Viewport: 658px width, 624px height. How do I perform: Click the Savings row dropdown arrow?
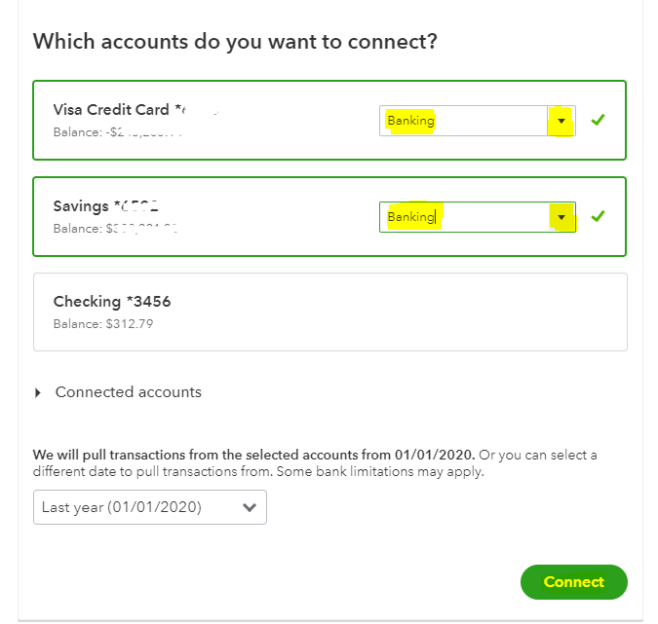[x=561, y=217]
